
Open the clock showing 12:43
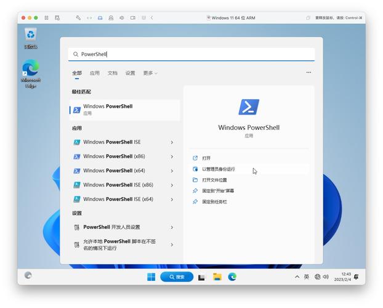click(342, 277)
